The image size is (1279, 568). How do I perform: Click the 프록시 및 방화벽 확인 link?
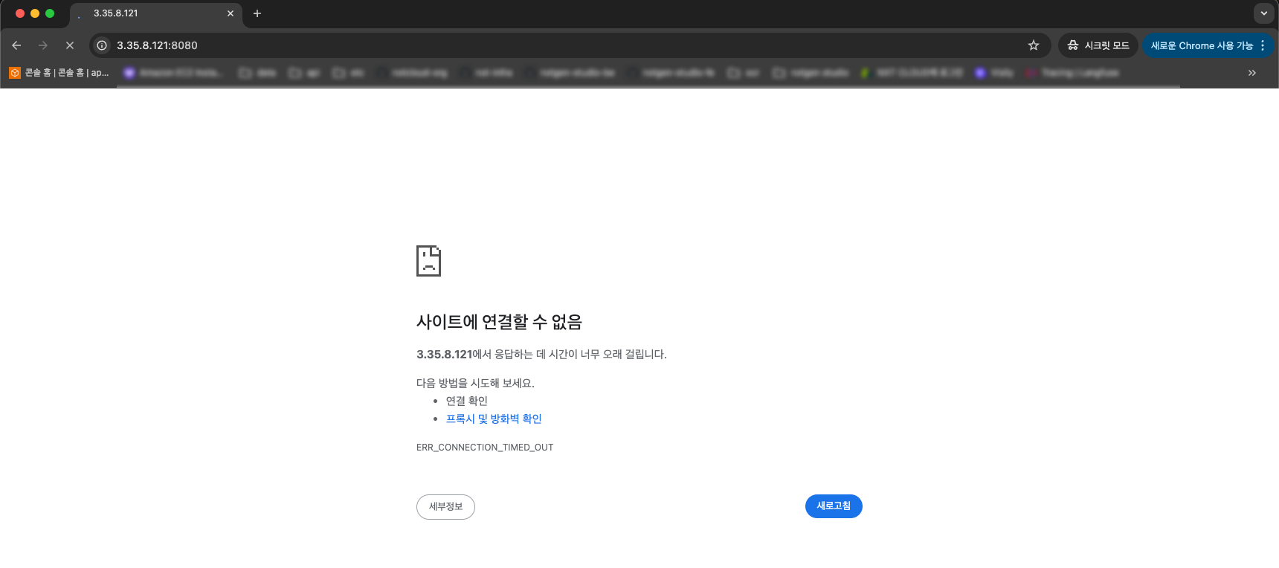coord(494,419)
